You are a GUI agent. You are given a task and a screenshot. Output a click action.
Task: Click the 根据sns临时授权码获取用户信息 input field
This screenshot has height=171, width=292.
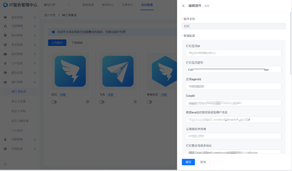[x=234, y=119]
